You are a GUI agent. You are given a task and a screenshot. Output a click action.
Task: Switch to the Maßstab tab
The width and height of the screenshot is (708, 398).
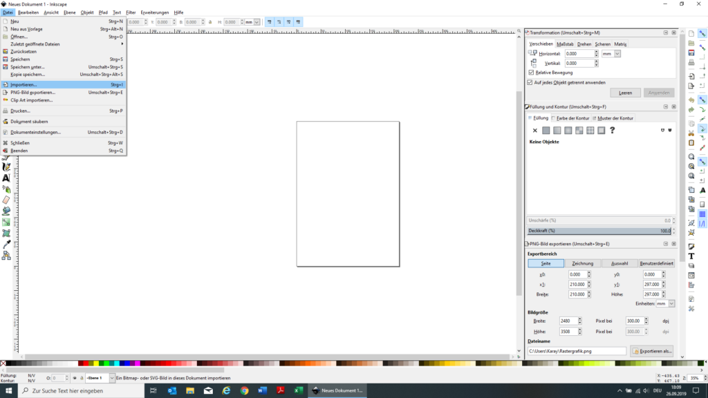point(565,44)
